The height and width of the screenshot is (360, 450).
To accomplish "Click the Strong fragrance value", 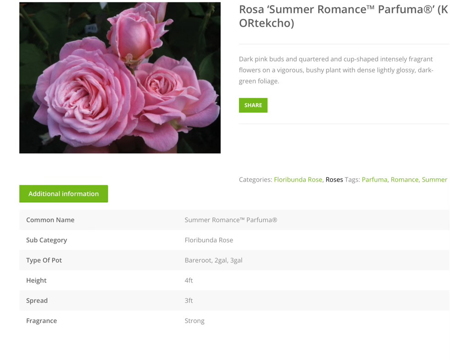I will click(x=195, y=321).
